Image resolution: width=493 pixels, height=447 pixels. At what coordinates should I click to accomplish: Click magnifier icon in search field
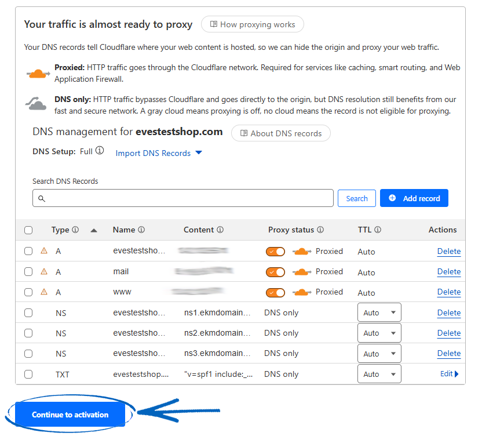coord(42,198)
